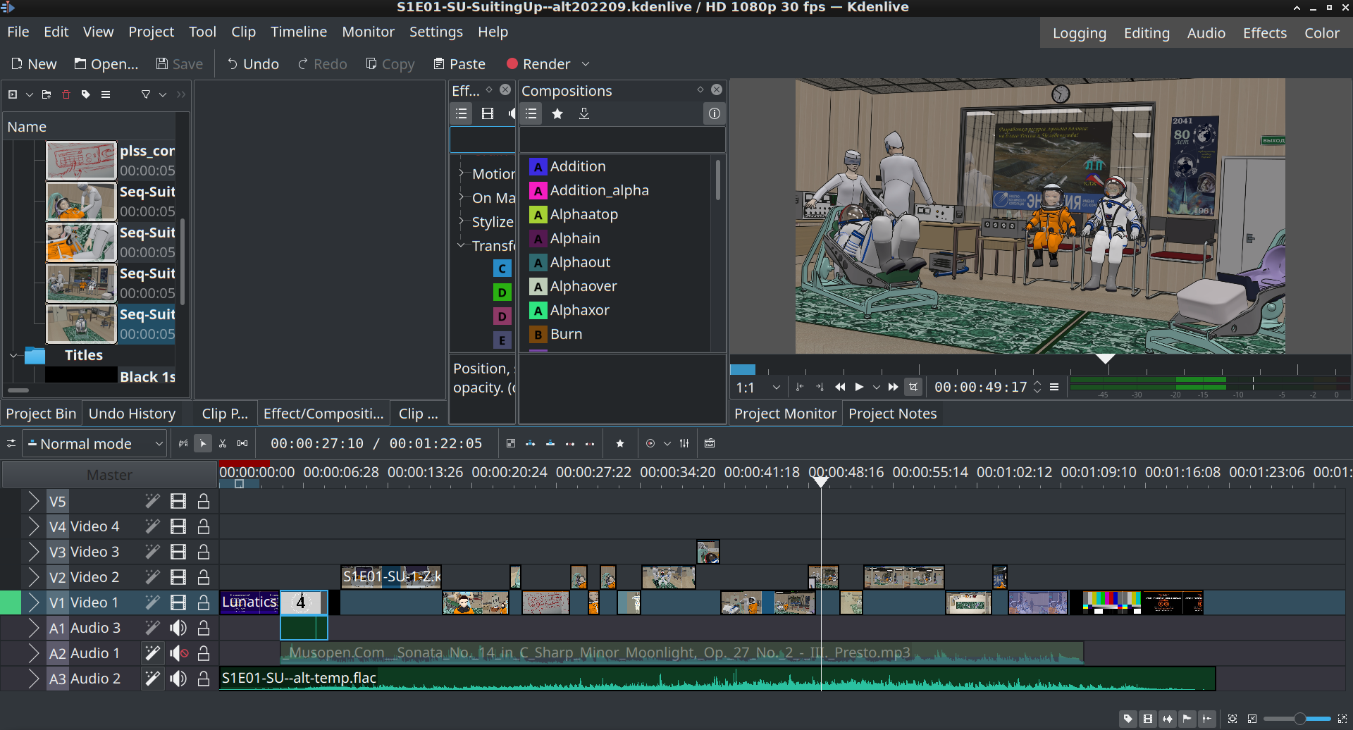Viewport: 1353px width, 730px height.
Task: Click the download new compositions icon
Action: click(x=584, y=113)
